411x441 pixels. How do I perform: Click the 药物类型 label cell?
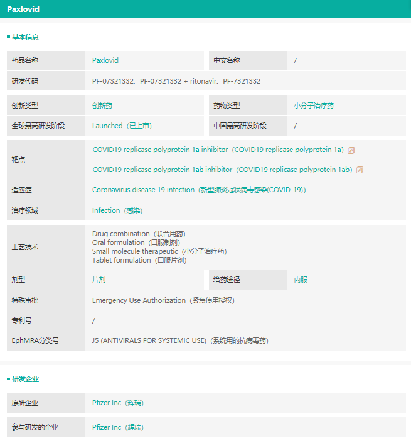248,106
